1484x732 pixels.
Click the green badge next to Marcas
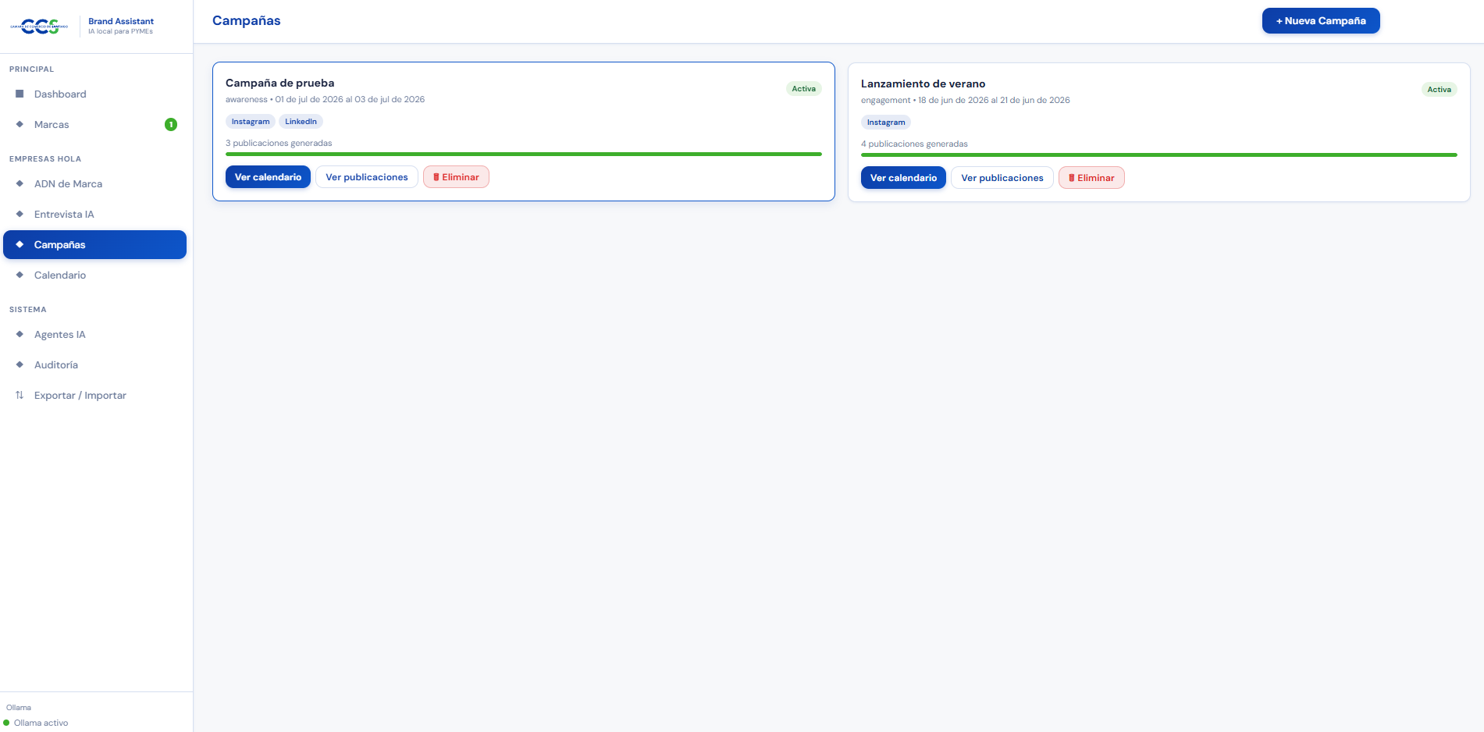(171, 124)
